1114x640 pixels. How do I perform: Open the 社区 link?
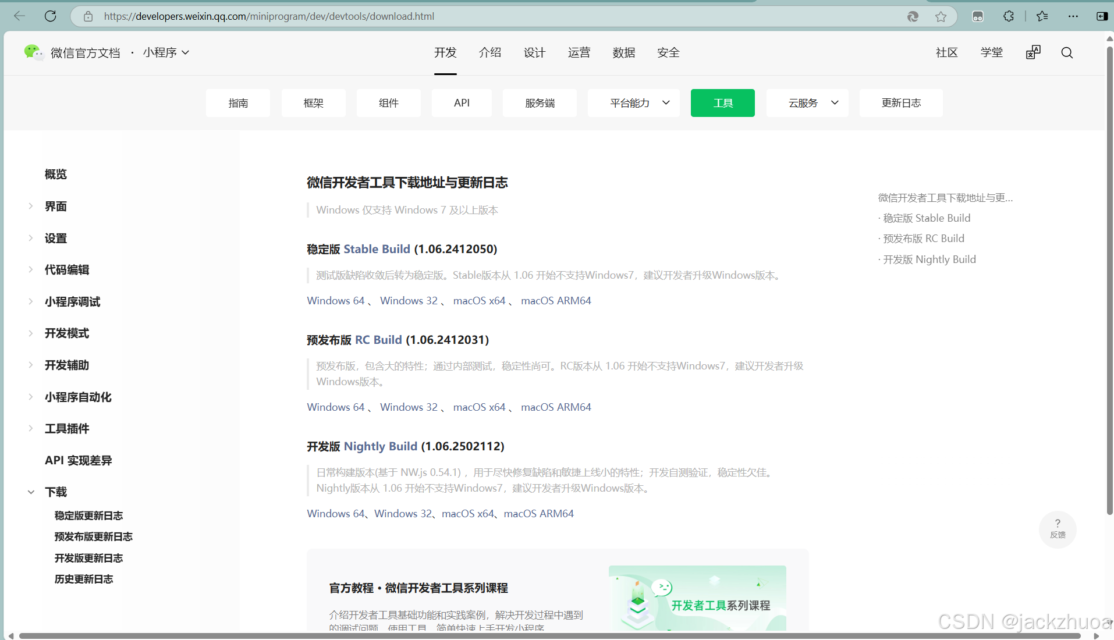(946, 52)
